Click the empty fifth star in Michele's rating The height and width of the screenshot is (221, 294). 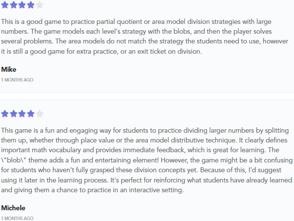click(40, 114)
